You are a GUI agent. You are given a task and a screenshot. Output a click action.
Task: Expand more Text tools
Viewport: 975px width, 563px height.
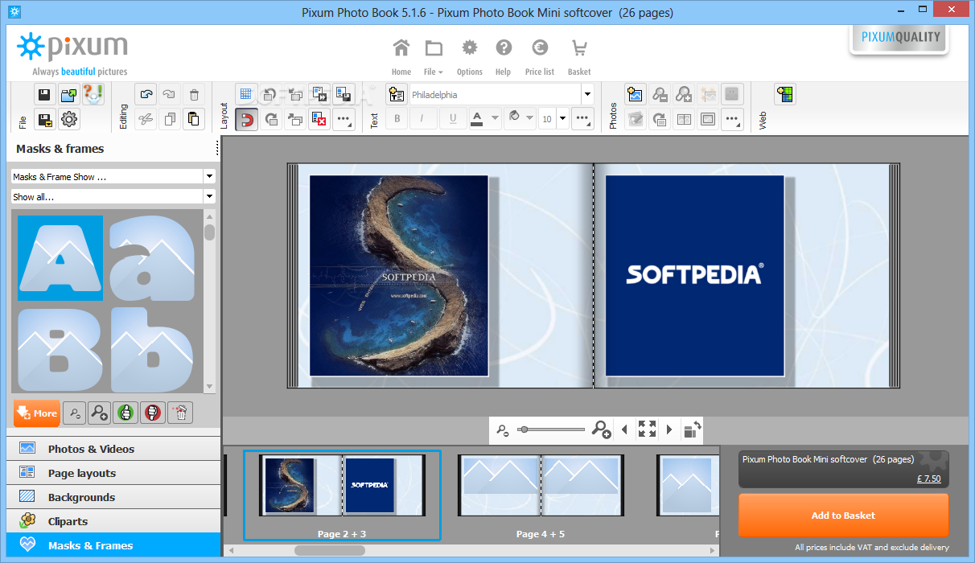tap(582, 119)
